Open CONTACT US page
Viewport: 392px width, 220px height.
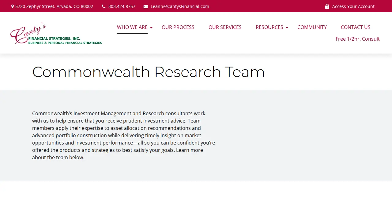point(356,27)
